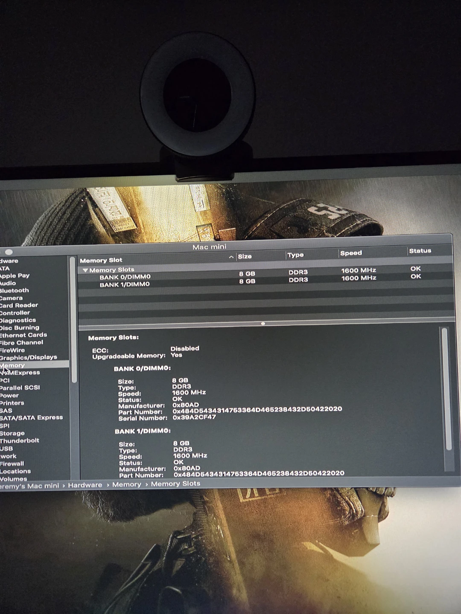The height and width of the screenshot is (614, 461).
Task: Sort by the Size column header
Action: (x=245, y=256)
